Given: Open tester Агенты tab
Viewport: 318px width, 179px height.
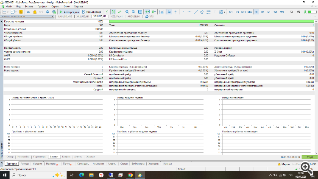Looking at the screenshot, I should [78, 157].
